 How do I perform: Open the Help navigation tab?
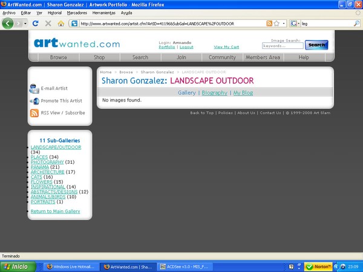pyautogui.click(x=304, y=57)
